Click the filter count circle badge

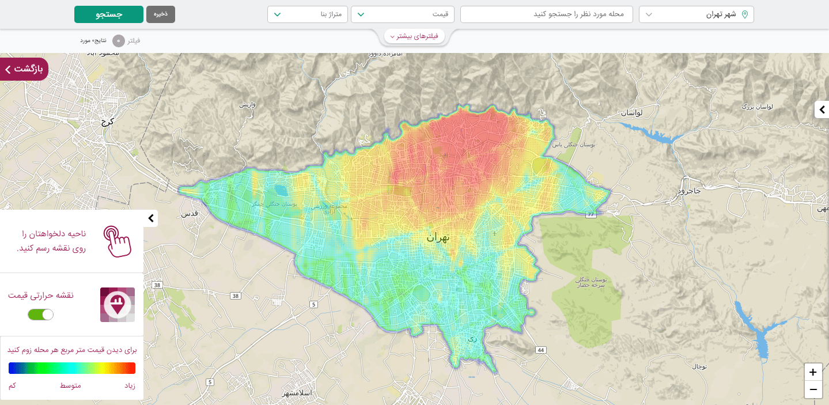click(x=118, y=41)
